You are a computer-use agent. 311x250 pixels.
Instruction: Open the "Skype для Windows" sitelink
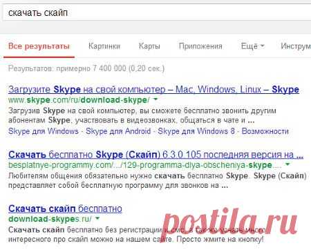44,131
